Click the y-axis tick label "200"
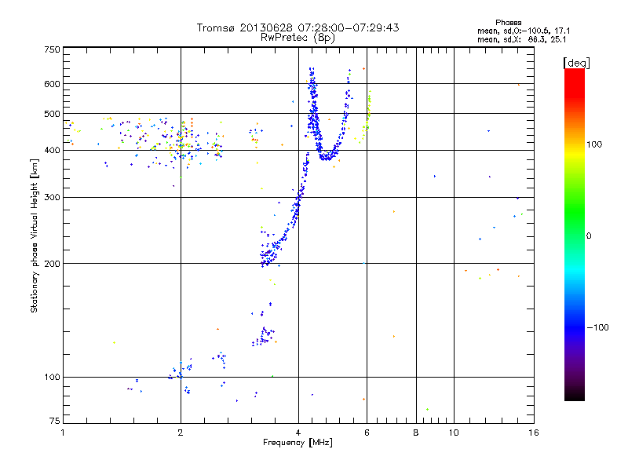The image size is (628, 471). [x=52, y=264]
